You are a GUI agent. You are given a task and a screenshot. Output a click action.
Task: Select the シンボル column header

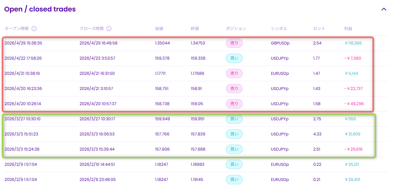click(279, 29)
